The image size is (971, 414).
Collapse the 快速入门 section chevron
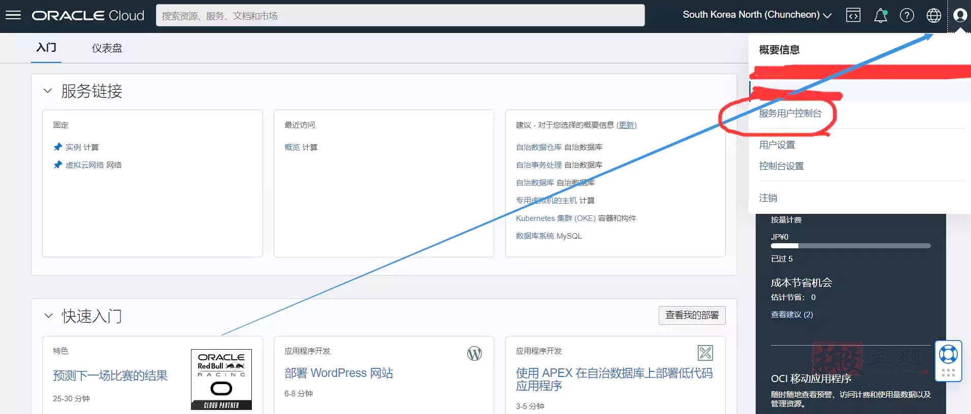click(x=48, y=316)
